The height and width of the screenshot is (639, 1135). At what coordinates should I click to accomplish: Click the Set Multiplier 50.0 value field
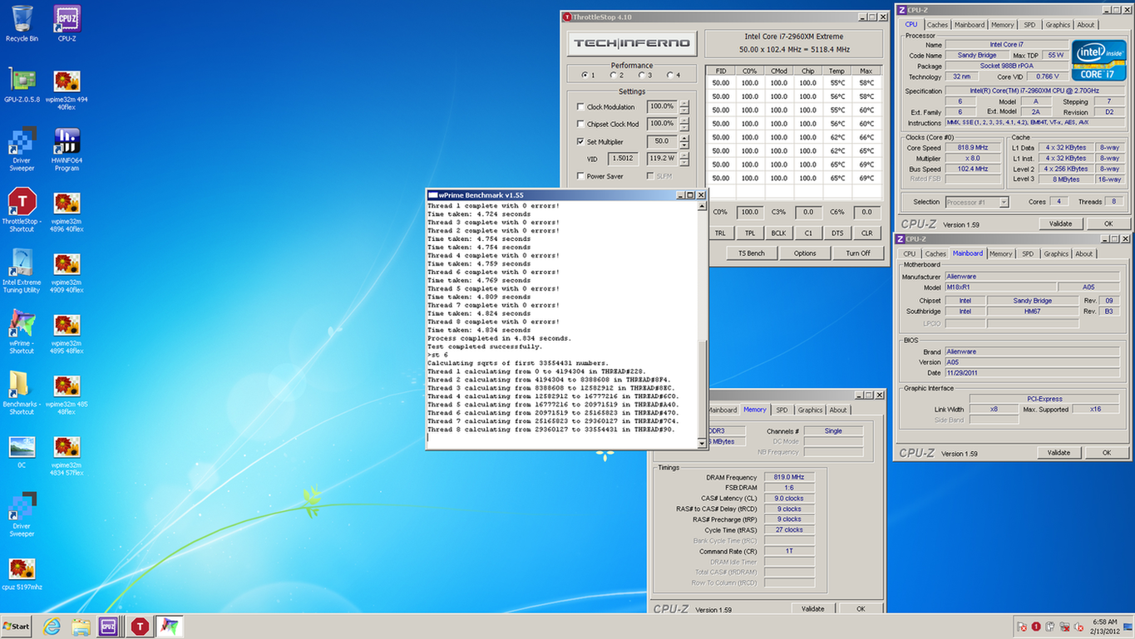[662, 141]
